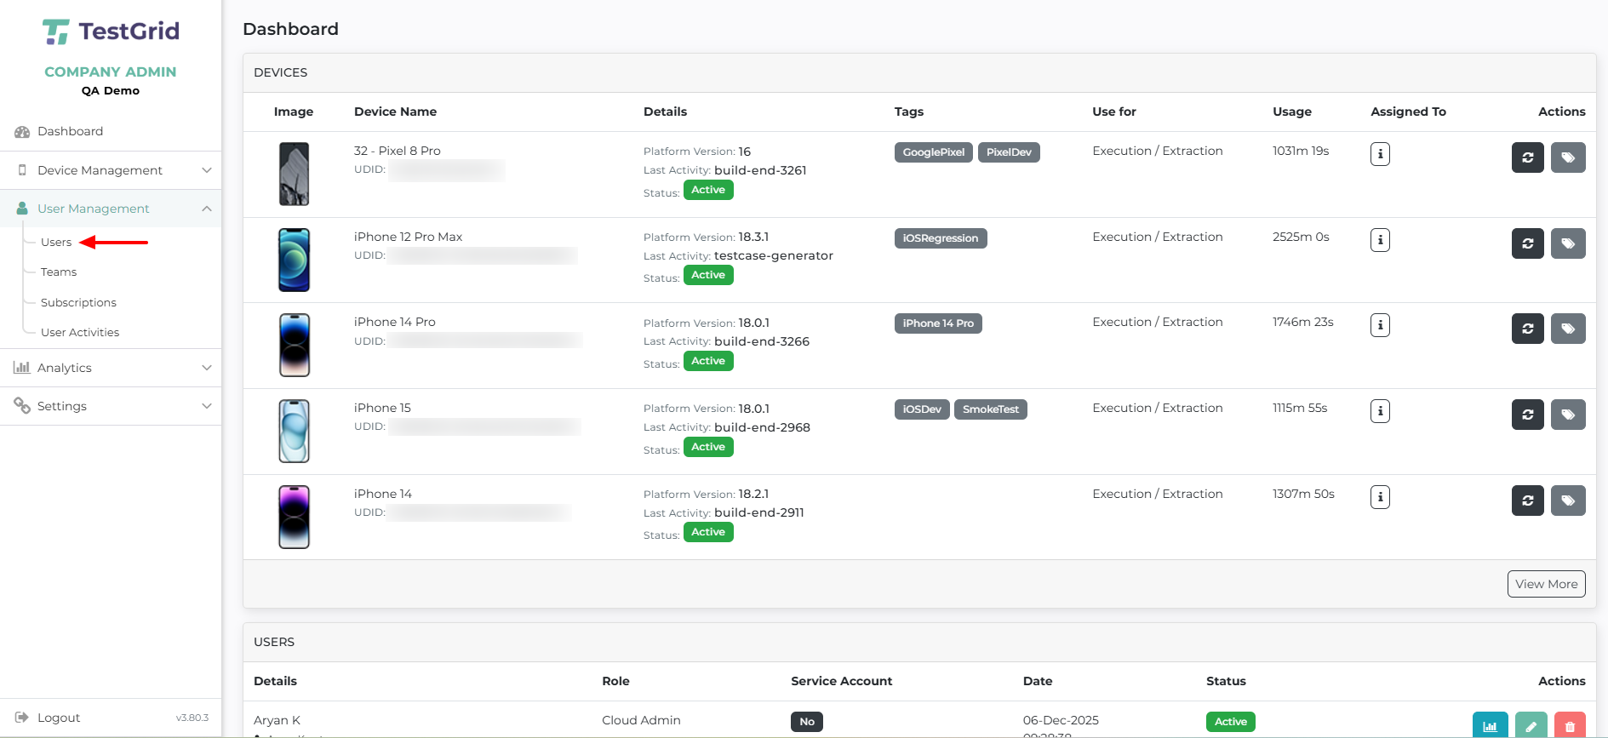This screenshot has height=738, width=1608.
Task: Click iPhone 15 device thumbnail
Action: coord(295,431)
